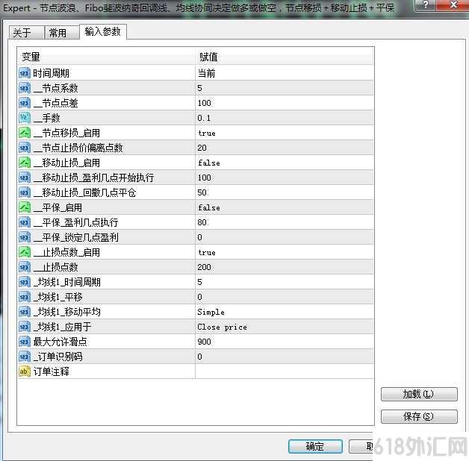
Task: Click the double-type icon beside __手数
Action: click(x=25, y=118)
